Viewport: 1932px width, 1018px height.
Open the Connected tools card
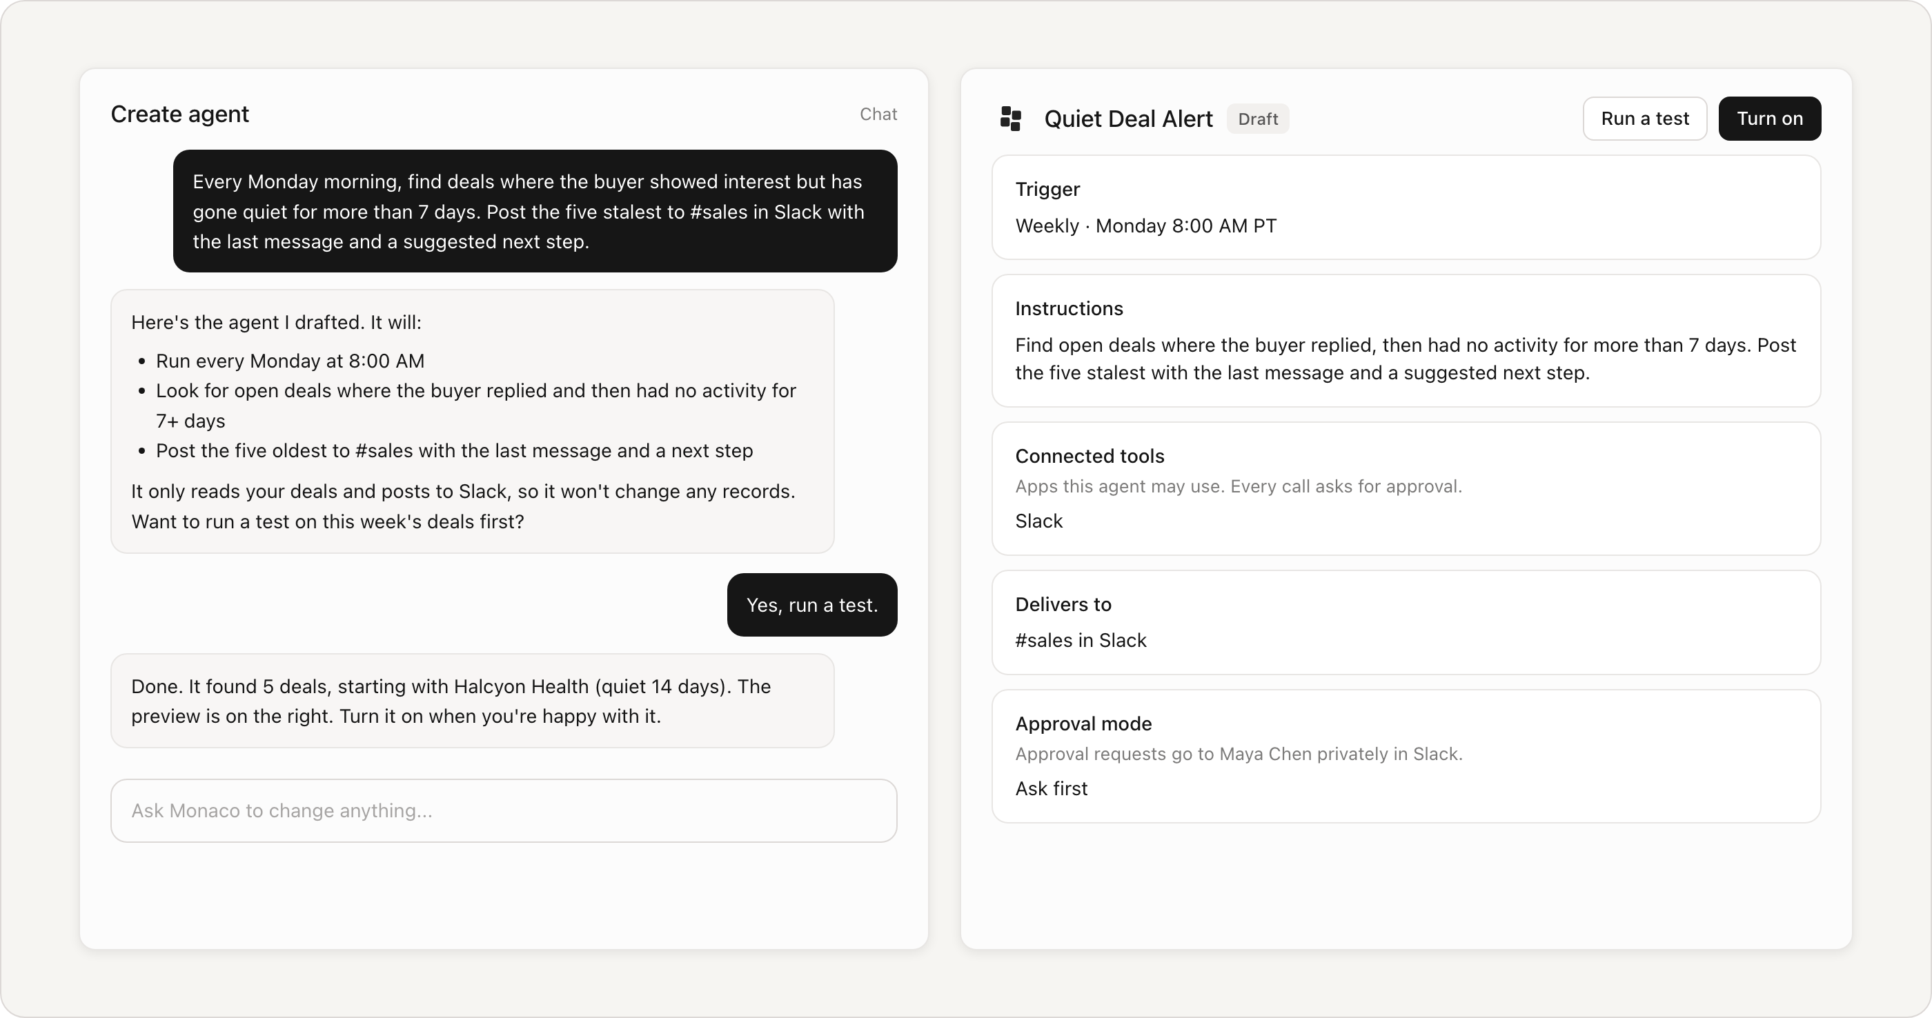1406,489
